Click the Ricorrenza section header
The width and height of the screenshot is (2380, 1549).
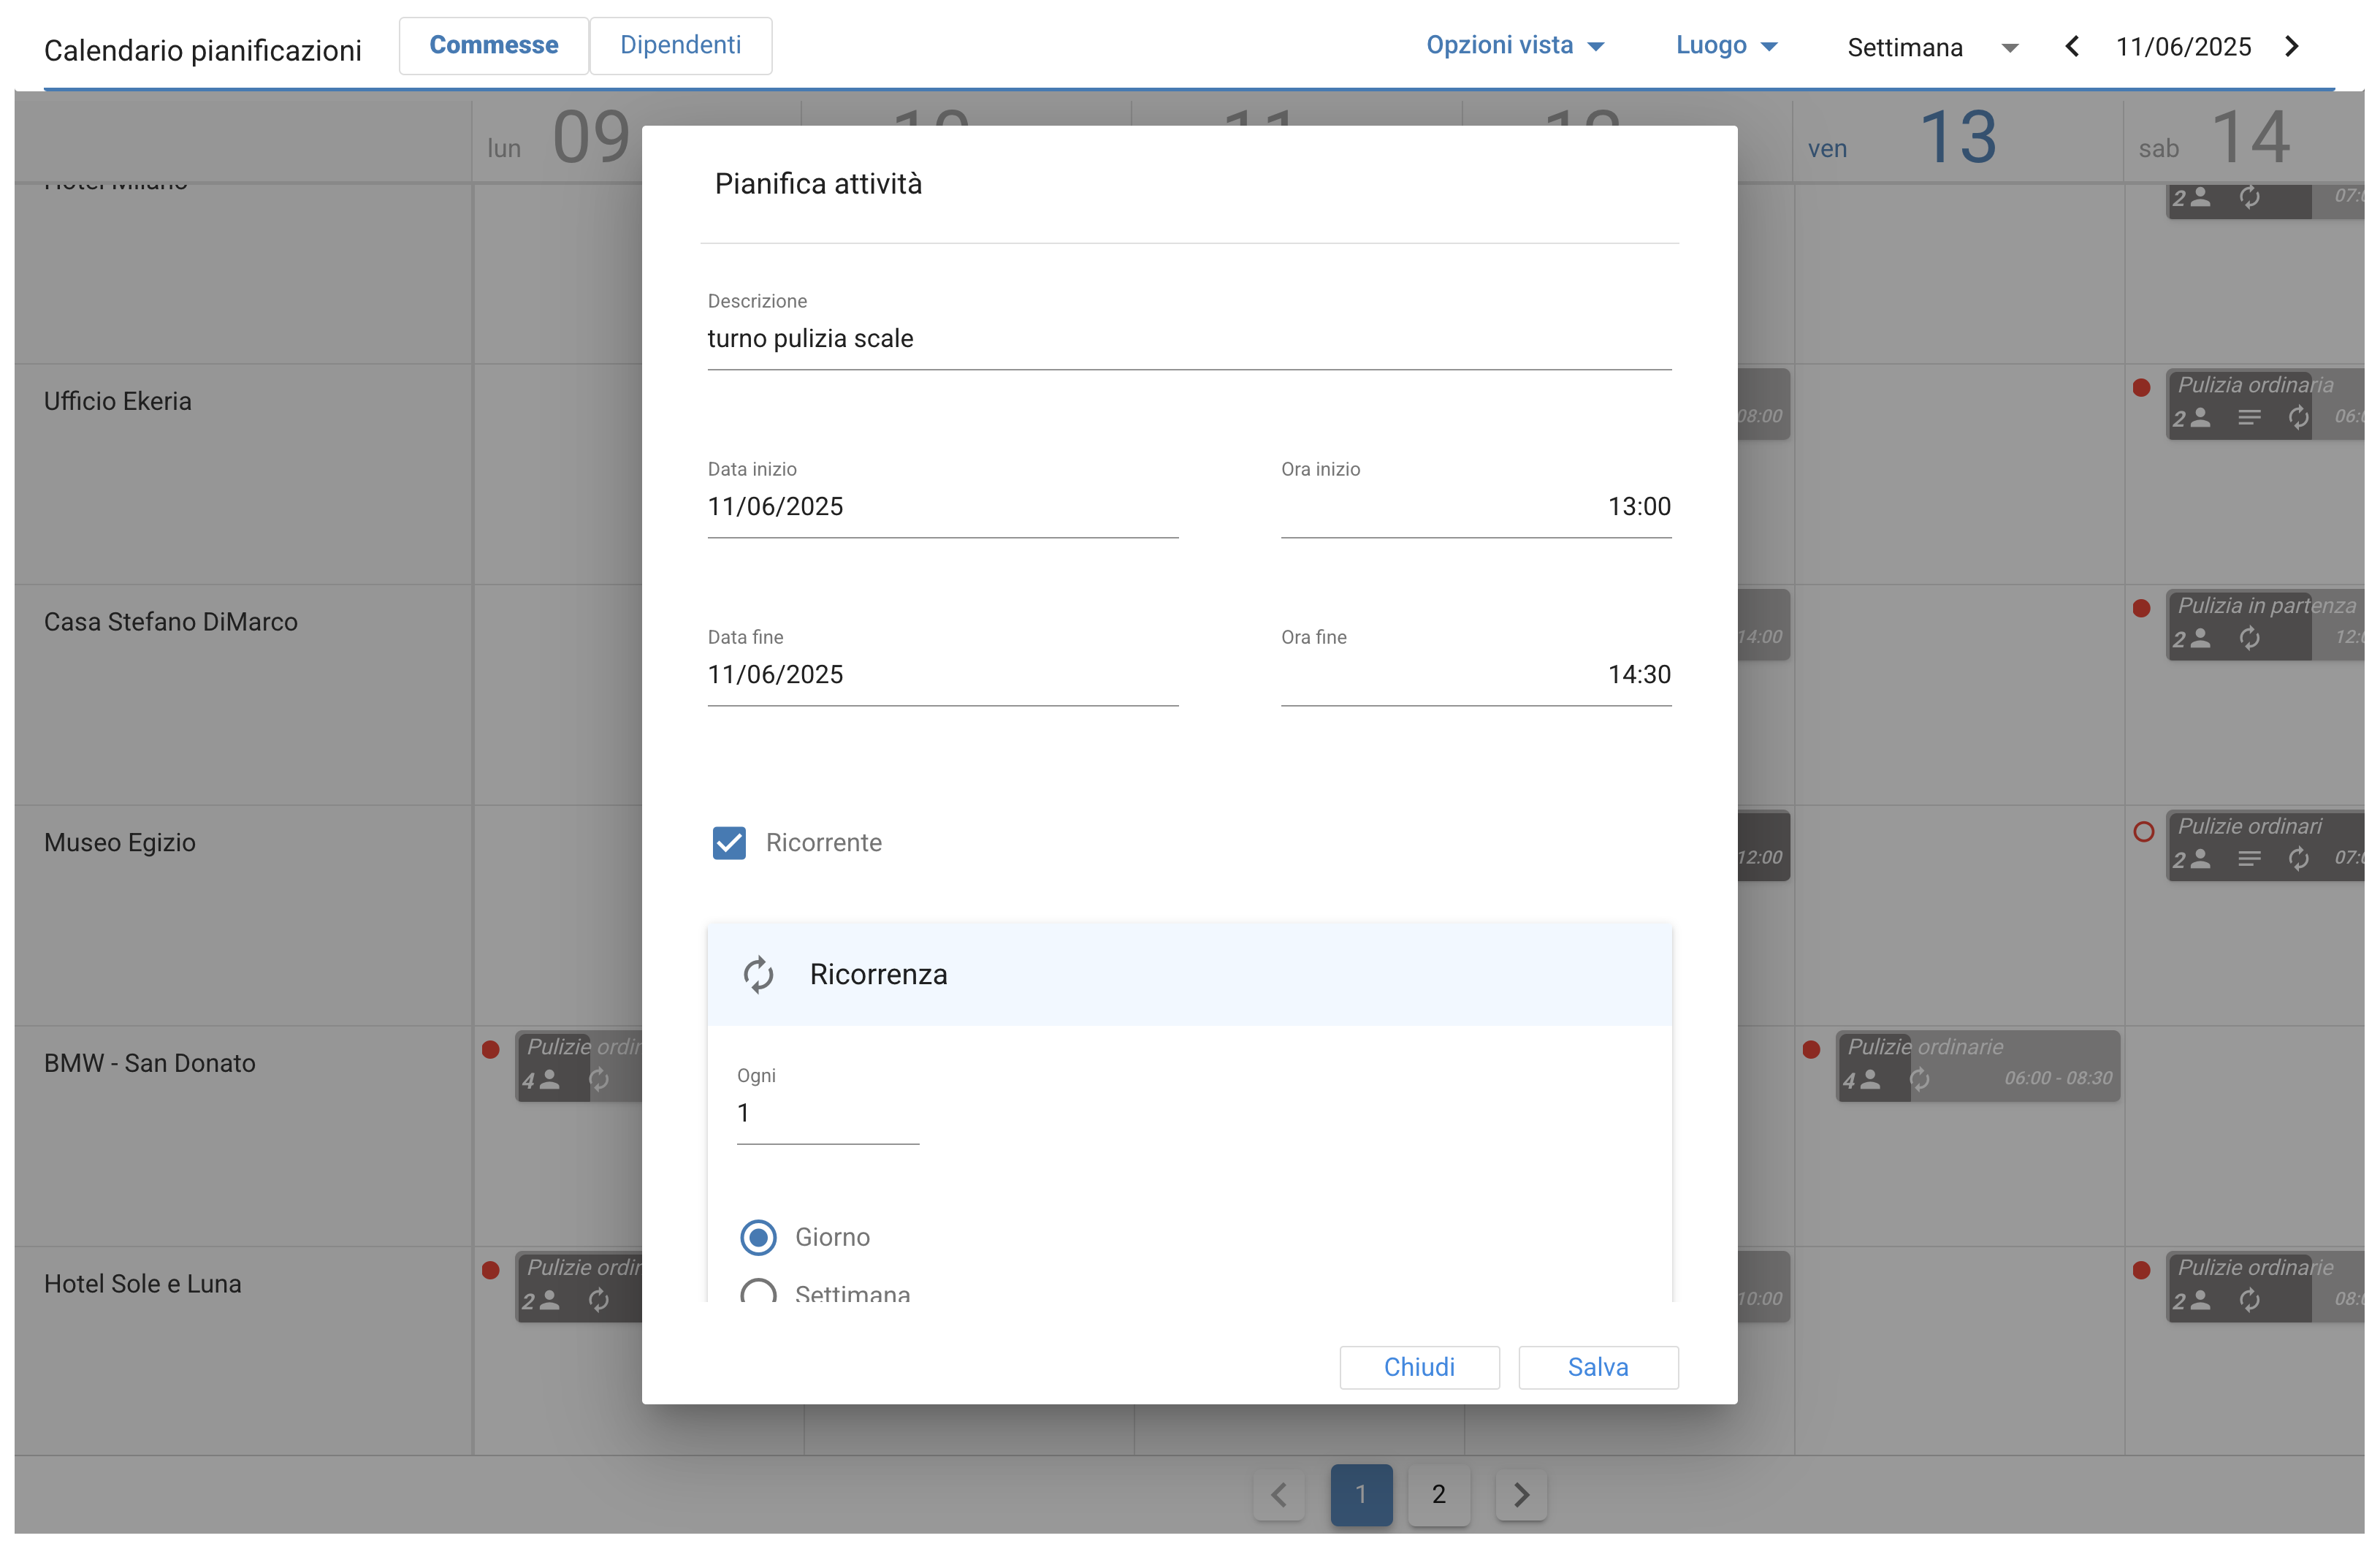[1189, 974]
